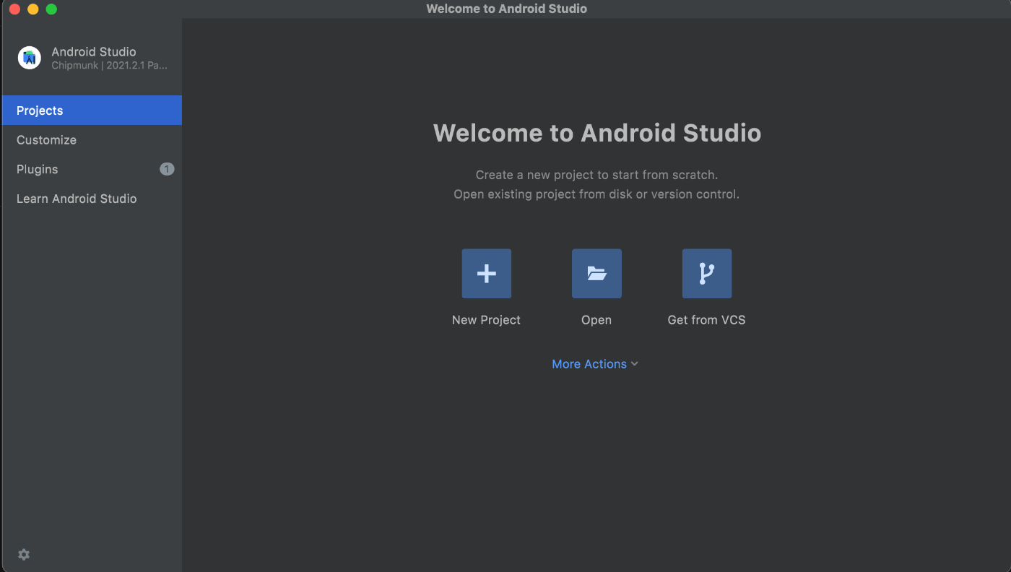This screenshot has height=572, width=1011.
Task: Click the 'Open existing project from disk' text
Action: click(596, 194)
